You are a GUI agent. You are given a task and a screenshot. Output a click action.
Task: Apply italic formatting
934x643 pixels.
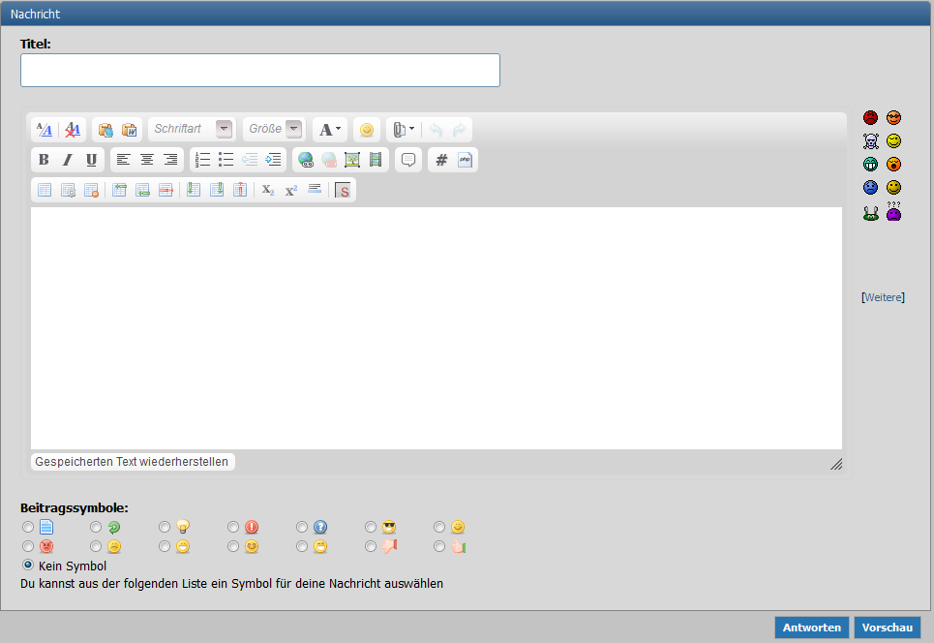click(x=68, y=160)
